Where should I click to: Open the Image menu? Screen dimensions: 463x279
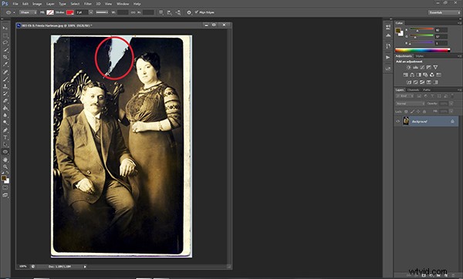click(x=37, y=4)
